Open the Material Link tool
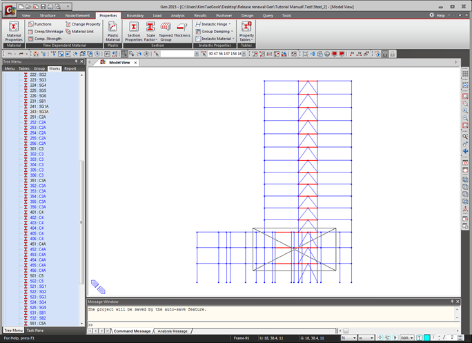The height and width of the screenshot is (343, 472). [x=79, y=31]
